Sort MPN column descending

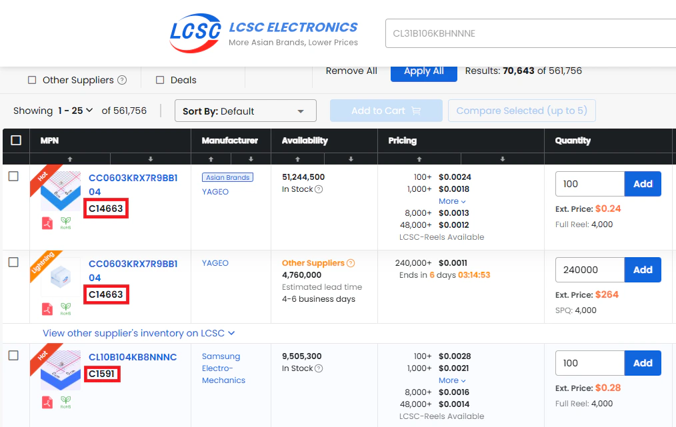click(x=151, y=159)
